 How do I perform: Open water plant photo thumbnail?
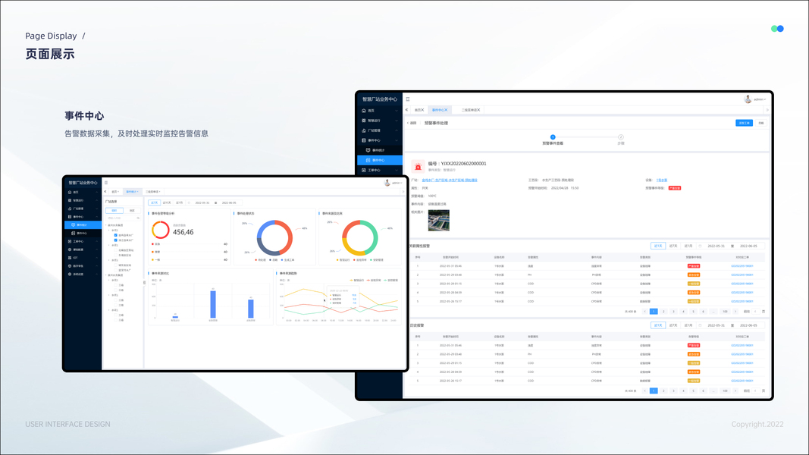pyautogui.click(x=438, y=220)
